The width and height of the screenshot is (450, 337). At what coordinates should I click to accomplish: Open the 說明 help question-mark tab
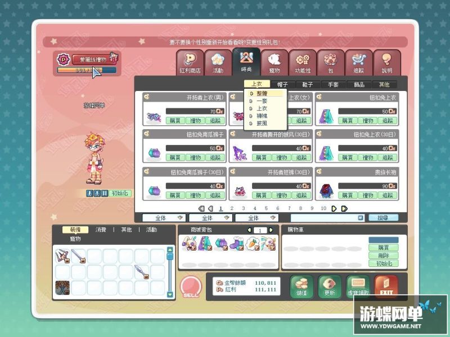[387, 63]
